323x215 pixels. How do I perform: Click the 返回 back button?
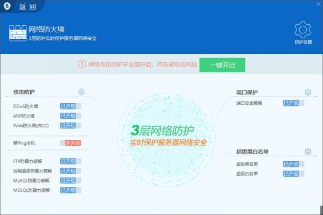coord(28,7)
